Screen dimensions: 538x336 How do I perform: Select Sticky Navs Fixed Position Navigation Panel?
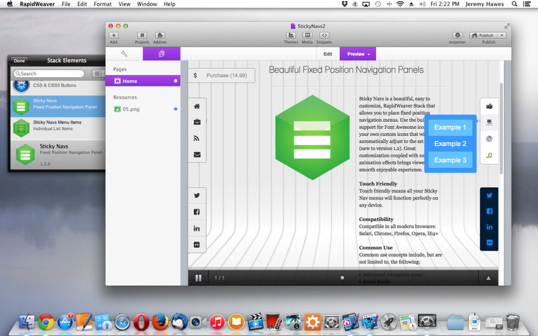click(58, 106)
